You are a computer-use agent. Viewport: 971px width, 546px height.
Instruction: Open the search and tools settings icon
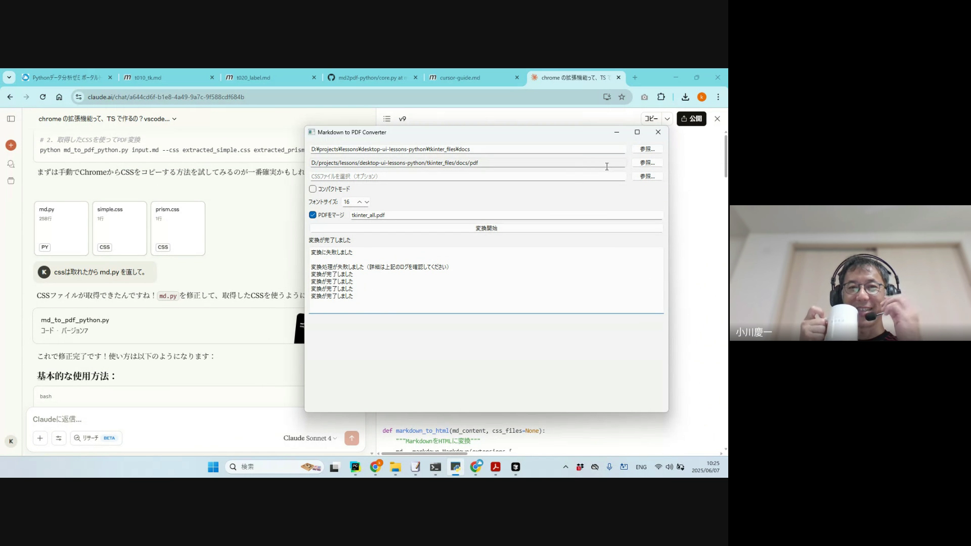click(59, 438)
